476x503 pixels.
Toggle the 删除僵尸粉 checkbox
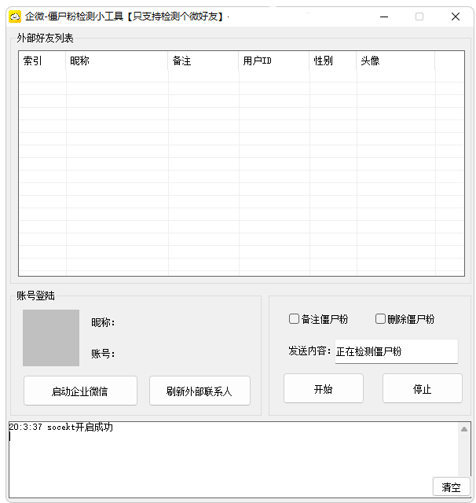[x=381, y=319]
